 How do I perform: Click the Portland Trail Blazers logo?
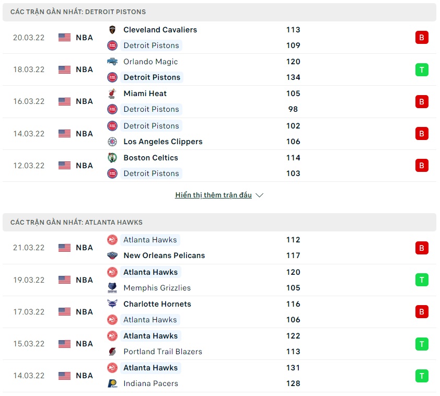[x=112, y=352]
